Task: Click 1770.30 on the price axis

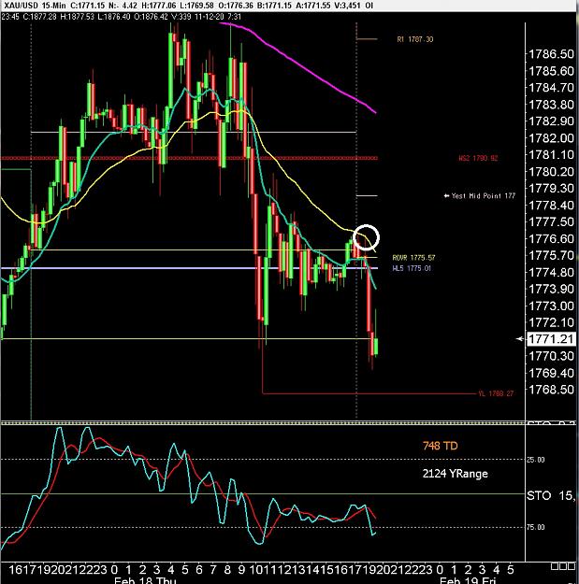Action: click(x=551, y=356)
